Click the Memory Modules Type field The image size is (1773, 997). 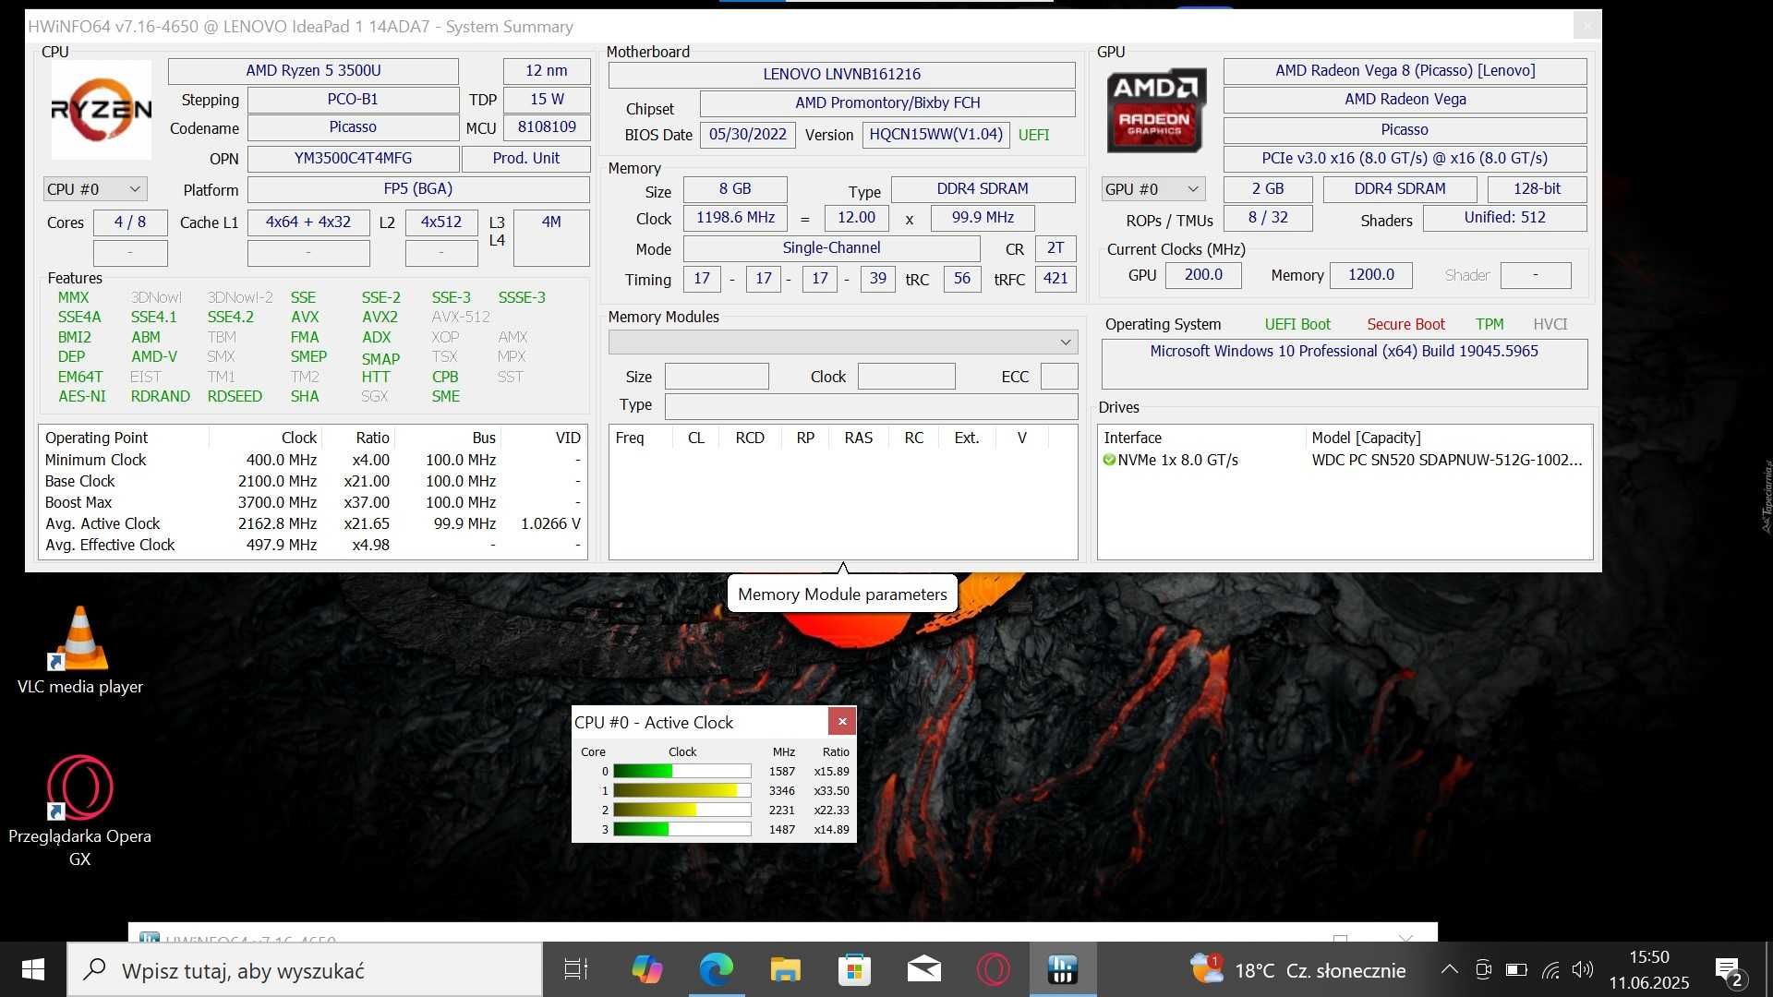tap(872, 406)
